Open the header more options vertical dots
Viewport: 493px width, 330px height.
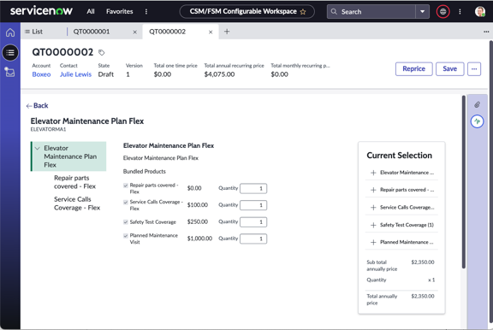click(460, 12)
